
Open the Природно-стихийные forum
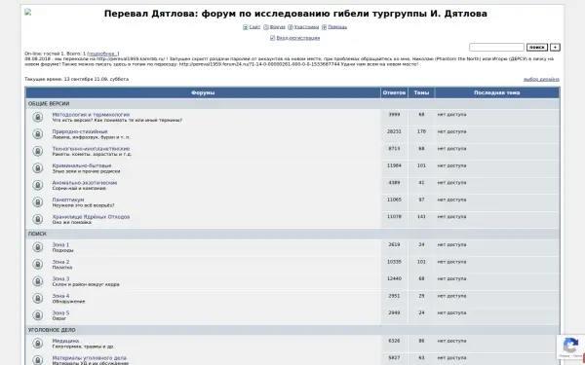click(80, 131)
